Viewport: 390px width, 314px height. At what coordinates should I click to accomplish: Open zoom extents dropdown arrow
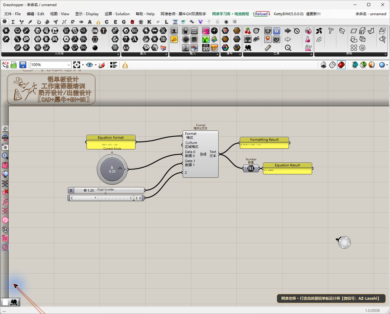pyautogui.click(x=83, y=65)
